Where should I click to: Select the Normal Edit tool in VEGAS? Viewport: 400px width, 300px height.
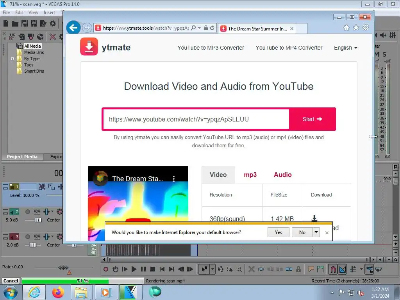(x=204, y=269)
